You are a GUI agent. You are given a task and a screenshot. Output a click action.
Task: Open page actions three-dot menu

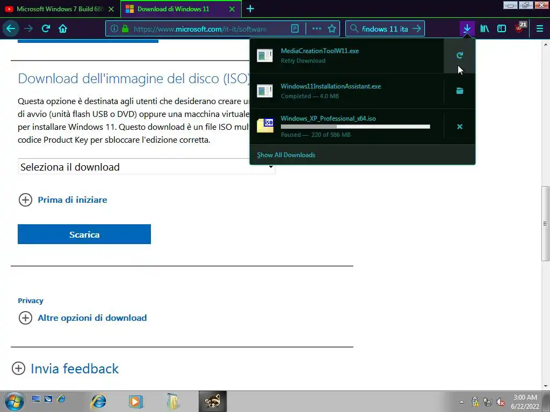(x=316, y=29)
